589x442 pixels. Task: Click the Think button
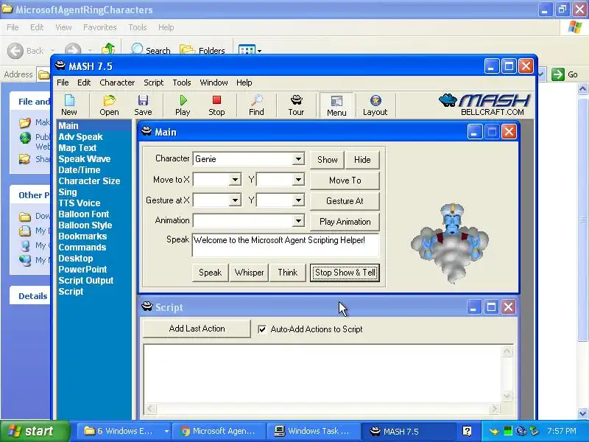[288, 273]
